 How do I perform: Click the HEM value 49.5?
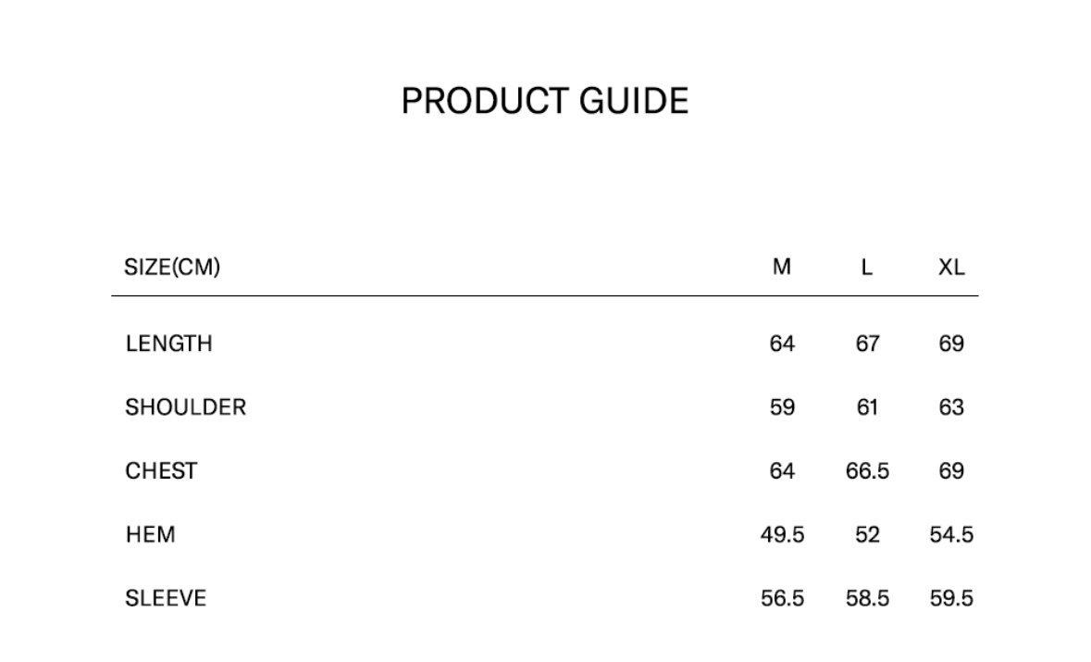pyautogui.click(x=782, y=535)
